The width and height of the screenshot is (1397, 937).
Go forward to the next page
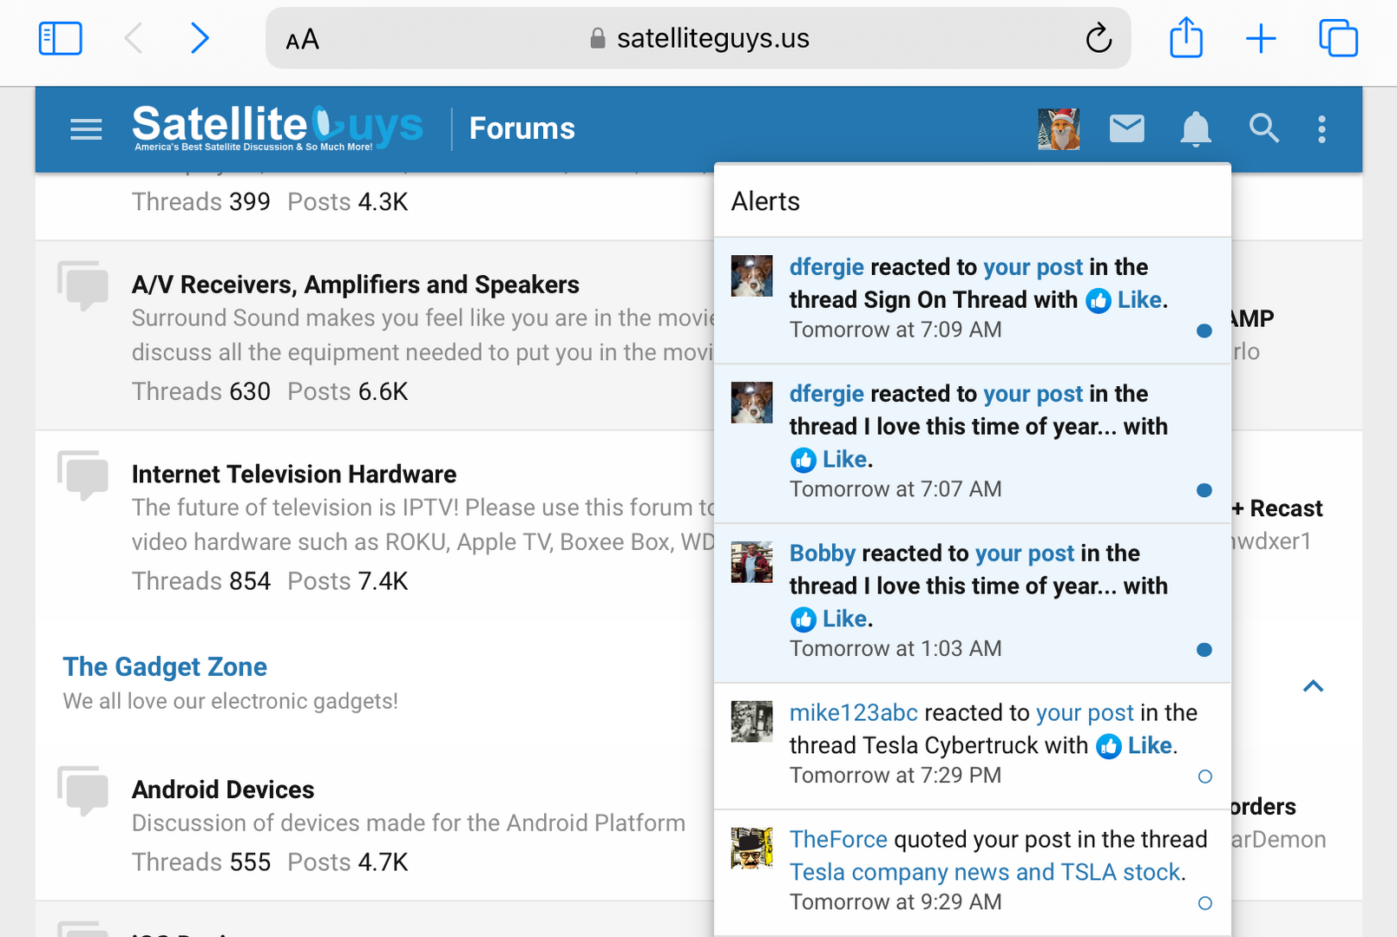(200, 39)
